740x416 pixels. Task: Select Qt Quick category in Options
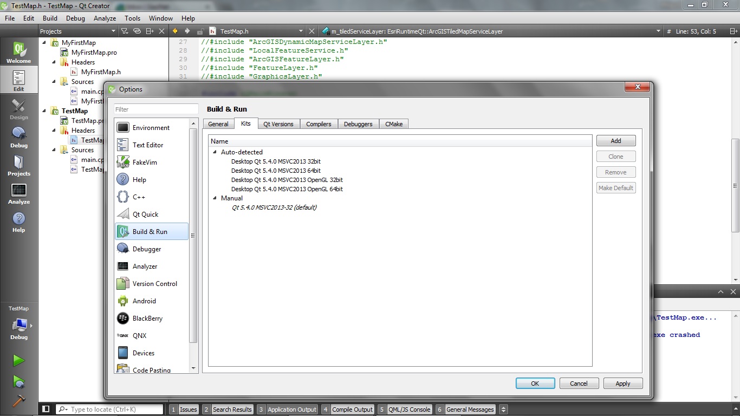click(x=152, y=214)
